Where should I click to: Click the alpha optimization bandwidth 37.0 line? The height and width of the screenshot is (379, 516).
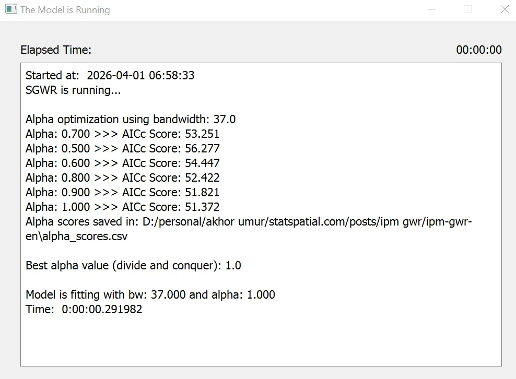point(131,120)
